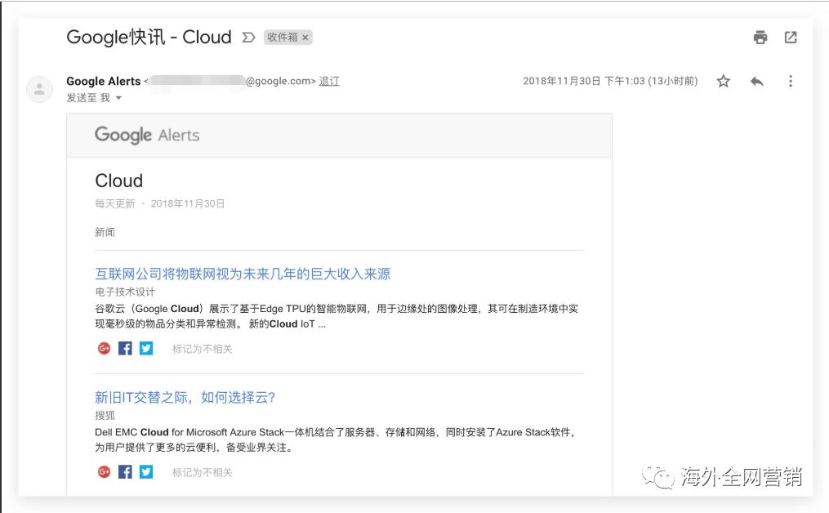
Task: Share first article on Facebook icon
Action: coord(124,348)
